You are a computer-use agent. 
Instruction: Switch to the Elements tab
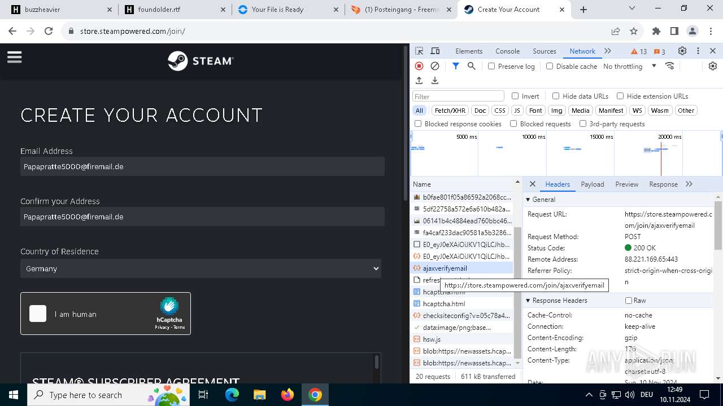[x=469, y=51]
